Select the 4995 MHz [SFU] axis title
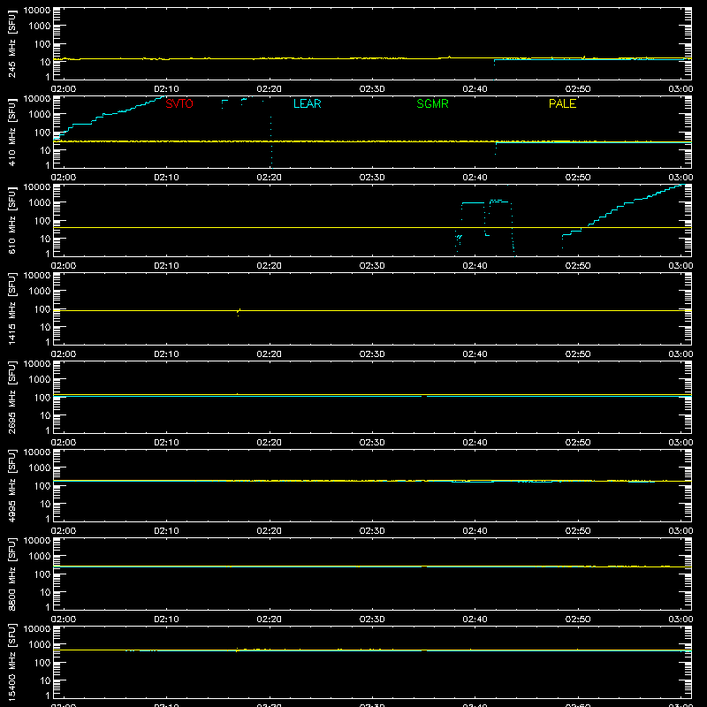The width and height of the screenshot is (707, 707). pos(11,485)
